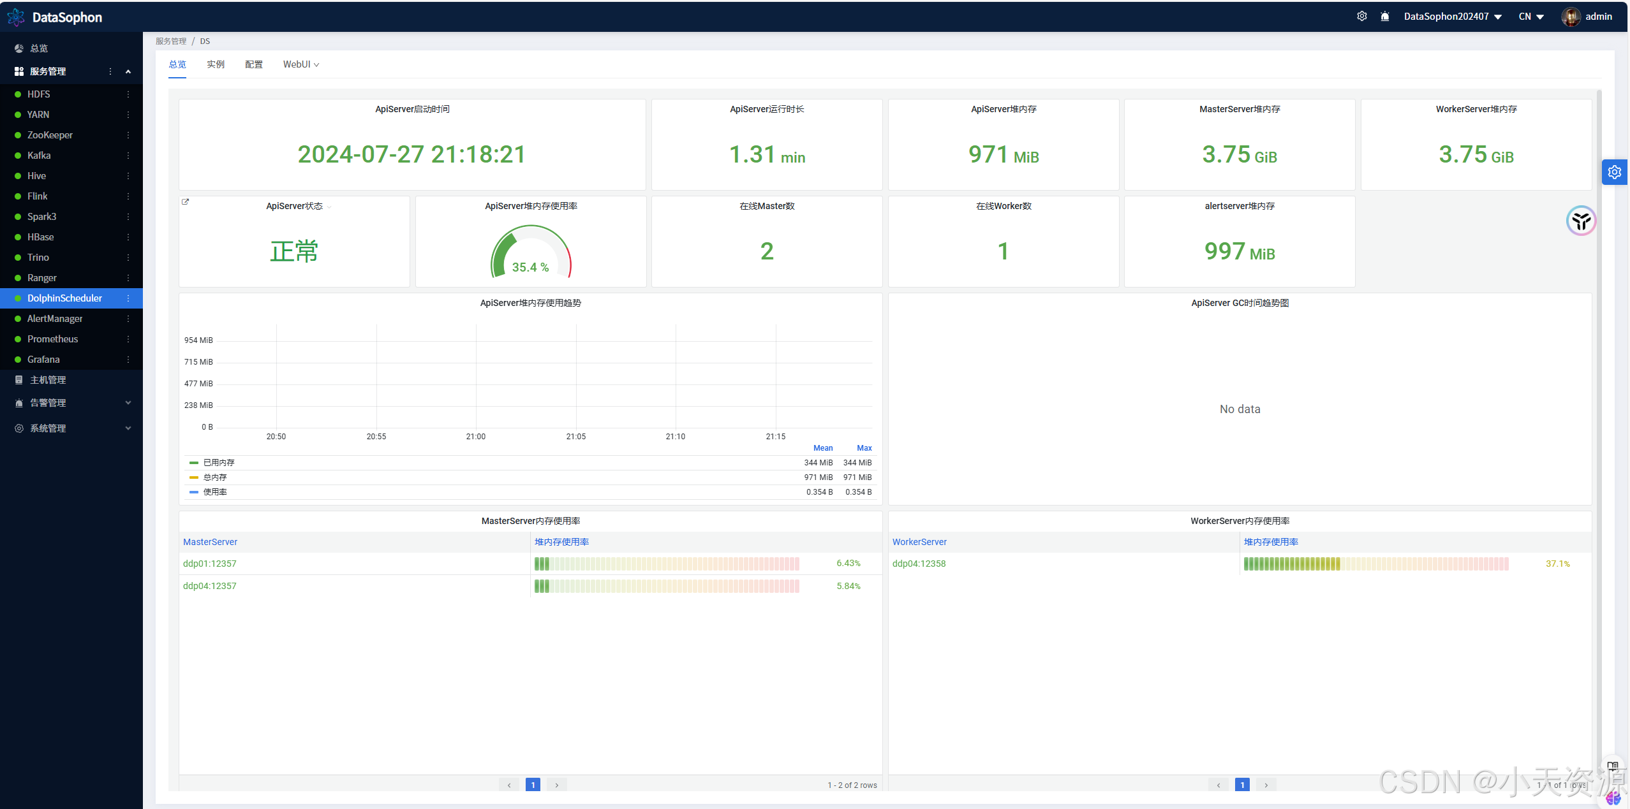This screenshot has height=809, width=1630.
Task: Open 服务管理 section options dots
Action: (x=110, y=71)
